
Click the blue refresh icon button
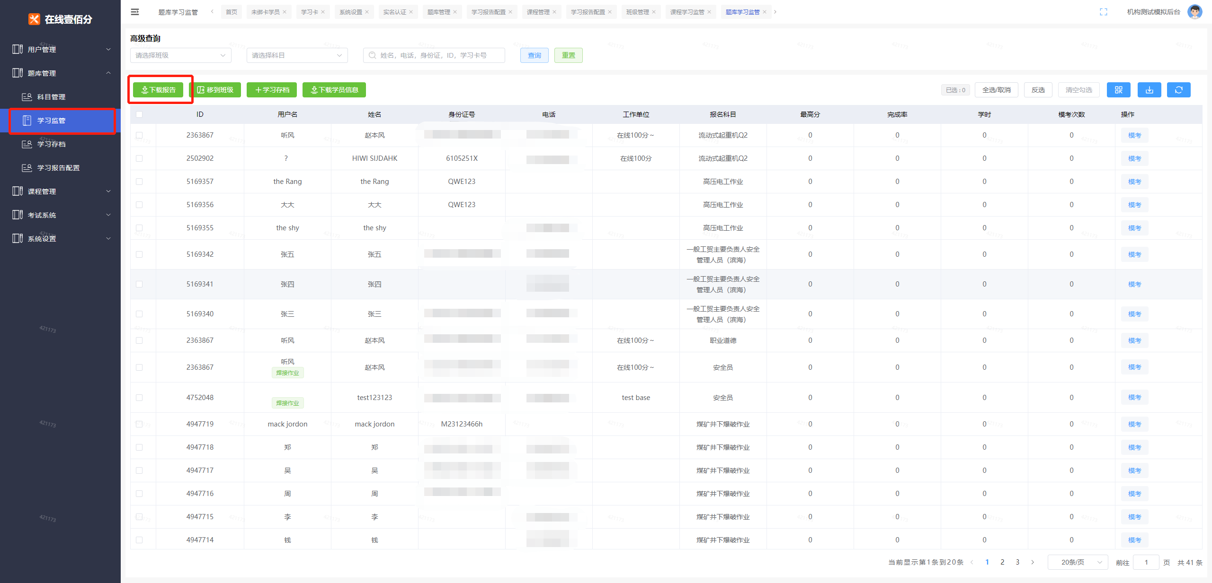point(1178,90)
